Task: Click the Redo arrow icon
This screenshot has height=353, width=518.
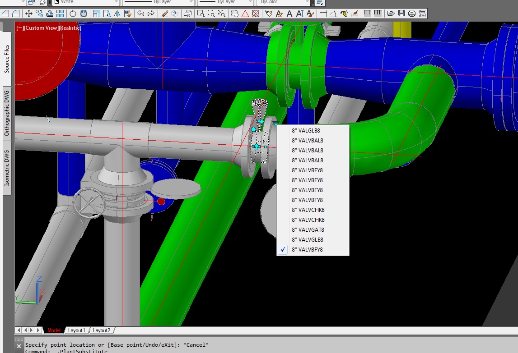Action: coord(151,14)
